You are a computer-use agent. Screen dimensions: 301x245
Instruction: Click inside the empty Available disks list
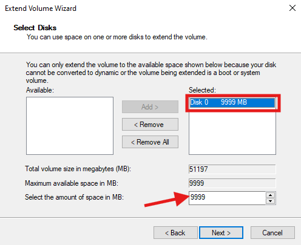[x=70, y=126]
